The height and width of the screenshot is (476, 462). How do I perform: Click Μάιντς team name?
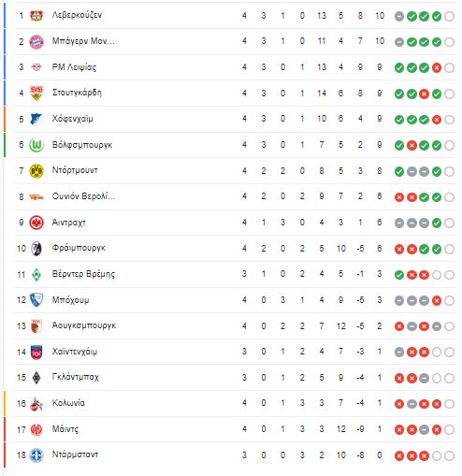coord(65,429)
